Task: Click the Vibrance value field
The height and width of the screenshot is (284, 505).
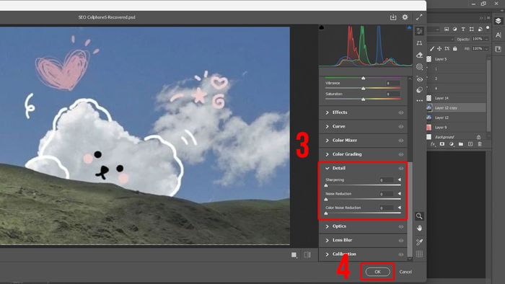Action: (x=393, y=84)
